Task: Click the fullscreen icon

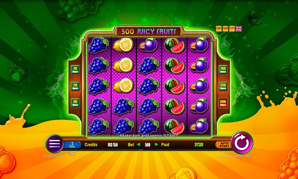Action: 232,29
